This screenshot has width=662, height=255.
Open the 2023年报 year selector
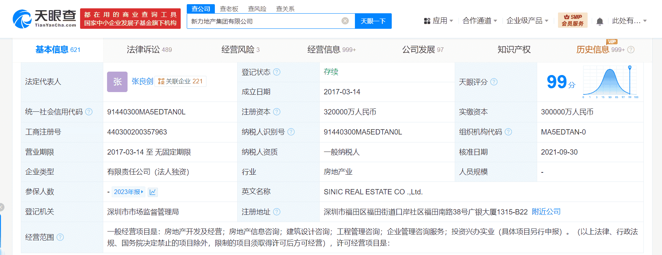coord(129,192)
